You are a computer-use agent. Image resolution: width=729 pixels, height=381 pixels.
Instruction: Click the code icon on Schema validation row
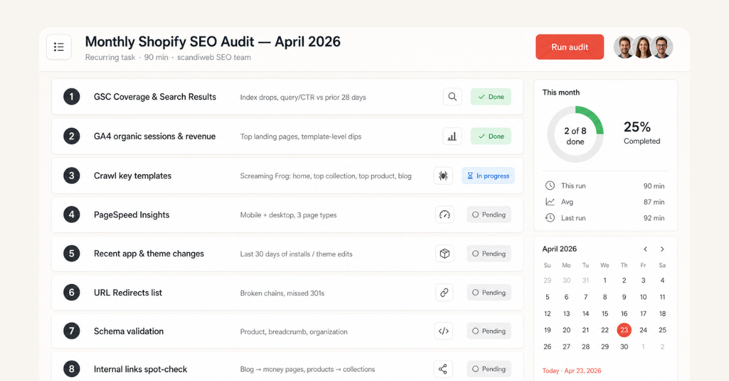click(x=443, y=331)
